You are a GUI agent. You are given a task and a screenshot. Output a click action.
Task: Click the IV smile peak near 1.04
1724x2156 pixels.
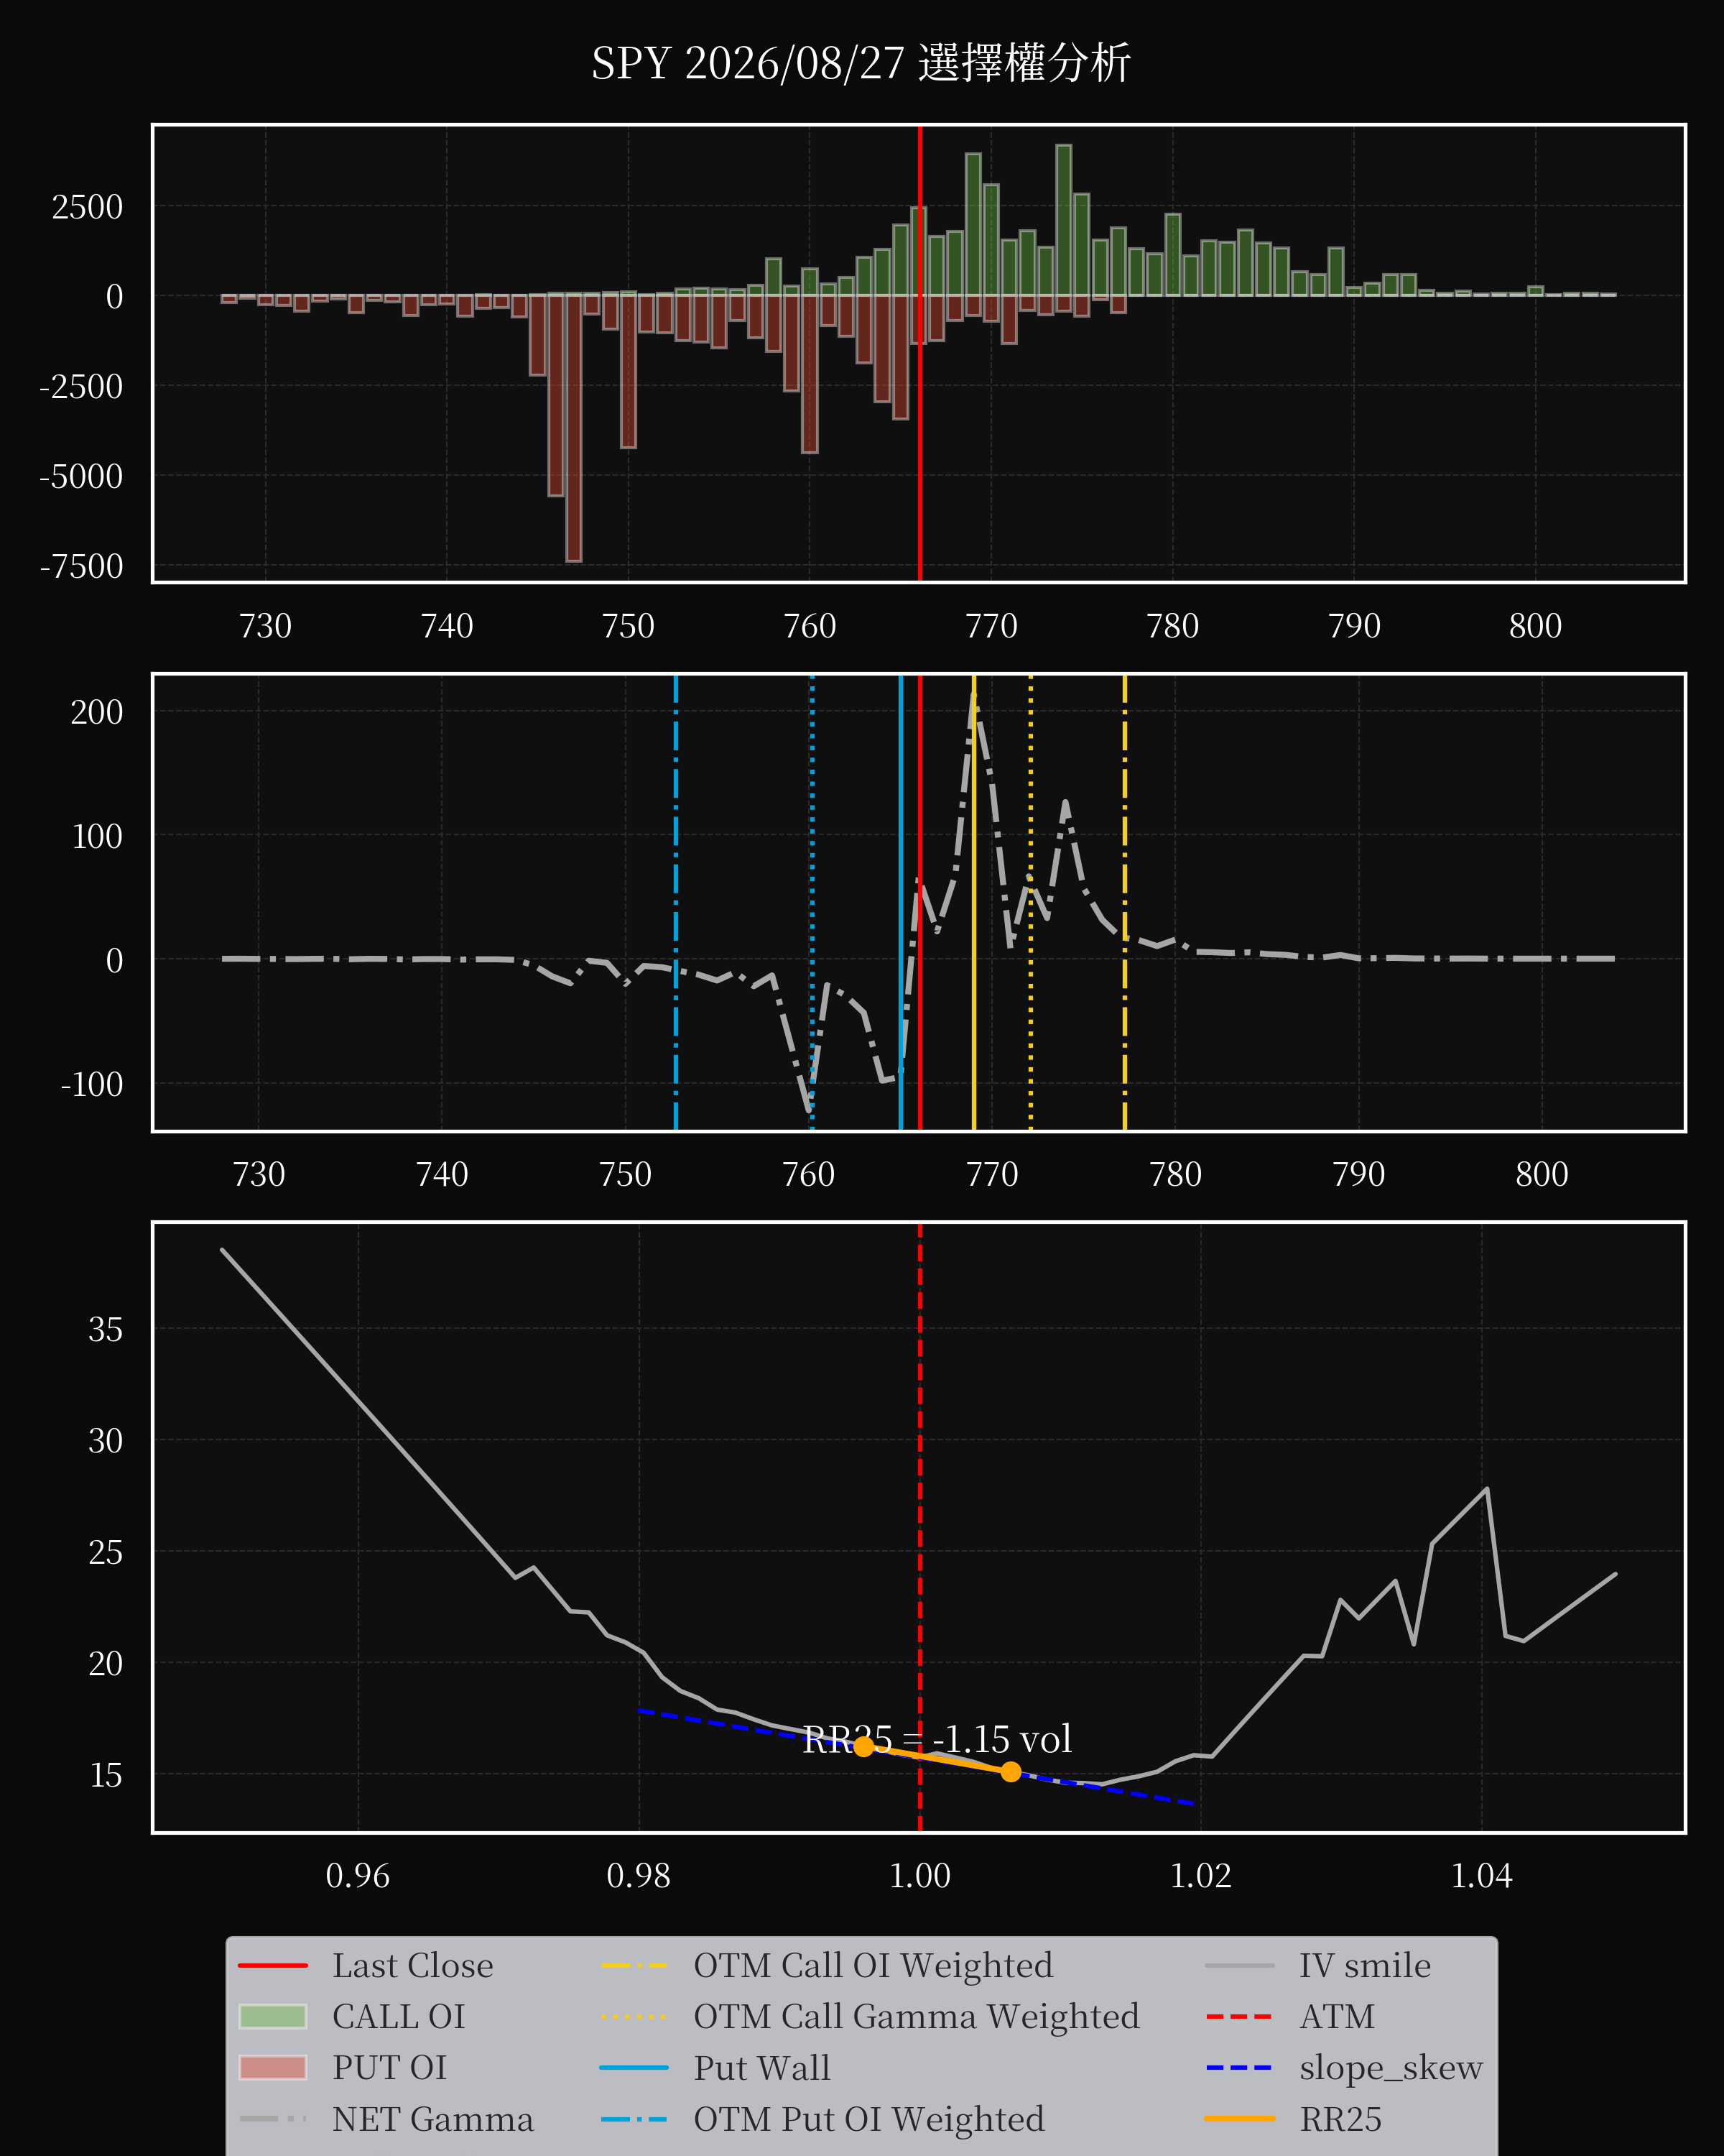1487,1489
